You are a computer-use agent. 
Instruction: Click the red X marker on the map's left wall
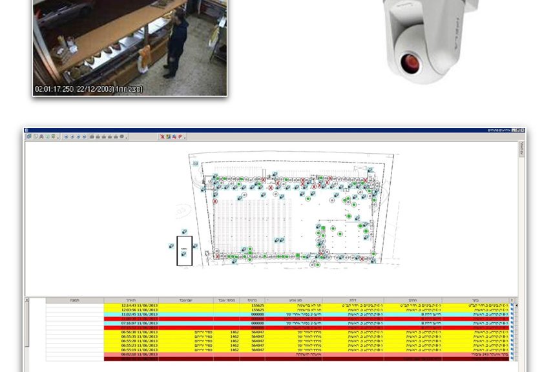[215, 201]
